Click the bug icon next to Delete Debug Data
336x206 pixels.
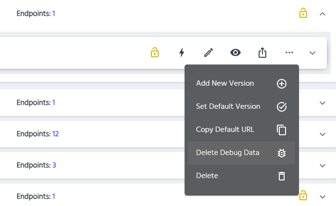(282, 153)
